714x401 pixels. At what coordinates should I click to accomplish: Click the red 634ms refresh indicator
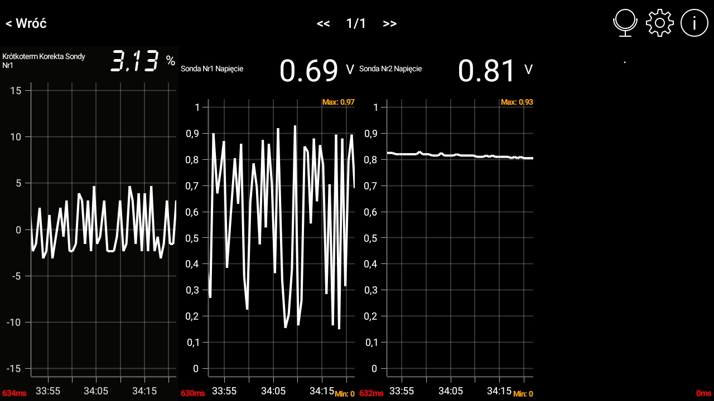click(x=14, y=393)
